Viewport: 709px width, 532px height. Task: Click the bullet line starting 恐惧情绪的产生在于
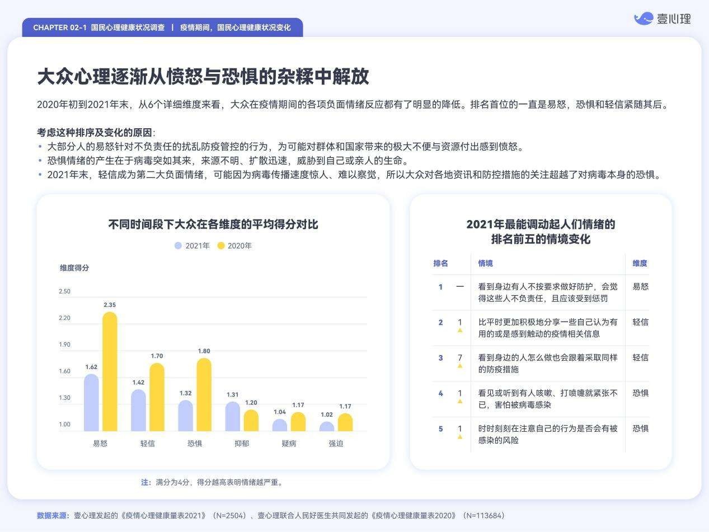pos(228,161)
